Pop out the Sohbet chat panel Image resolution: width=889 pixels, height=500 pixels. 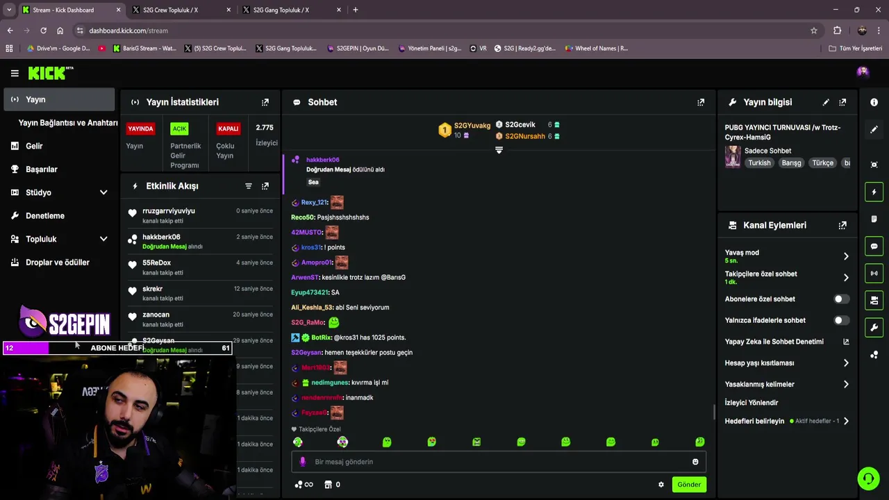coord(701,102)
